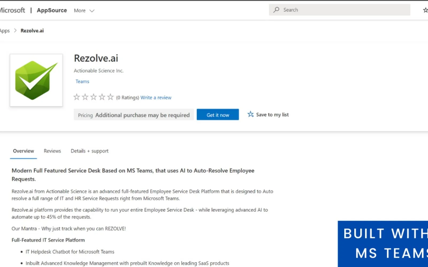
Task: Open the Details + support tab
Action: [90, 151]
